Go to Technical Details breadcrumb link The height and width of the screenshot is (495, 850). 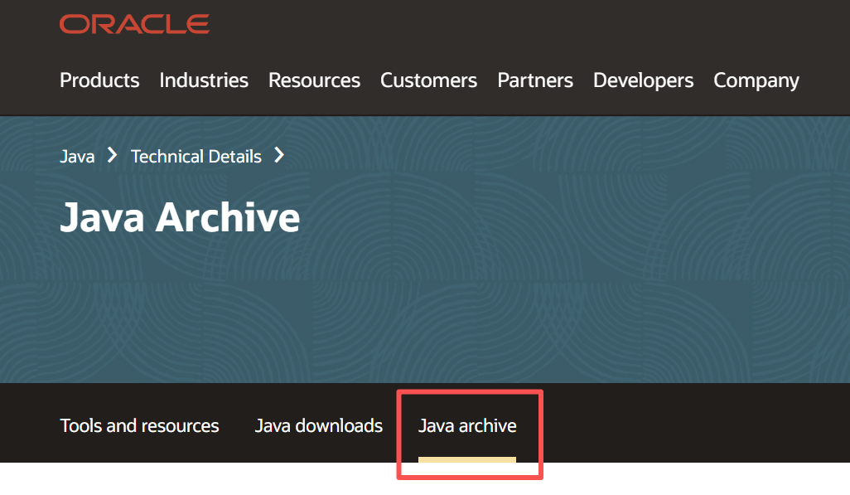click(196, 157)
